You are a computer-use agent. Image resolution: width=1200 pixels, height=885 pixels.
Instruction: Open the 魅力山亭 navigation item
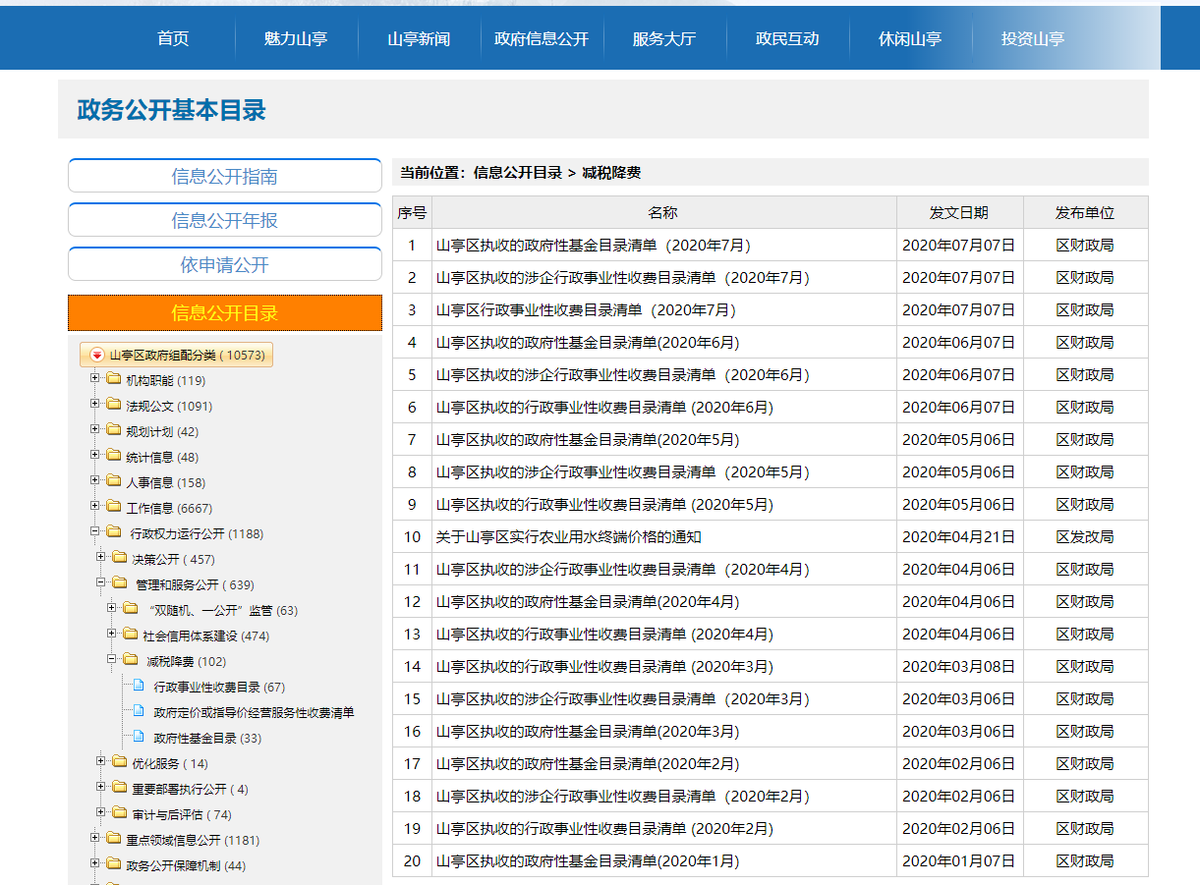[296, 39]
